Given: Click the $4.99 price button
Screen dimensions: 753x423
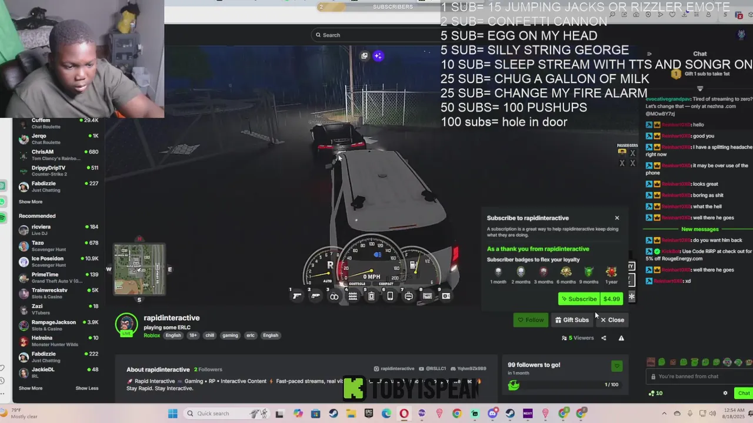Looking at the screenshot, I should tap(612, 299).
